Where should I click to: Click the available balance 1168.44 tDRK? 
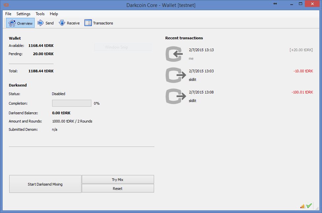41,46
